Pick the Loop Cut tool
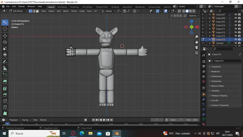The width and height of the screenshot is (243, 137). point(5,101)
